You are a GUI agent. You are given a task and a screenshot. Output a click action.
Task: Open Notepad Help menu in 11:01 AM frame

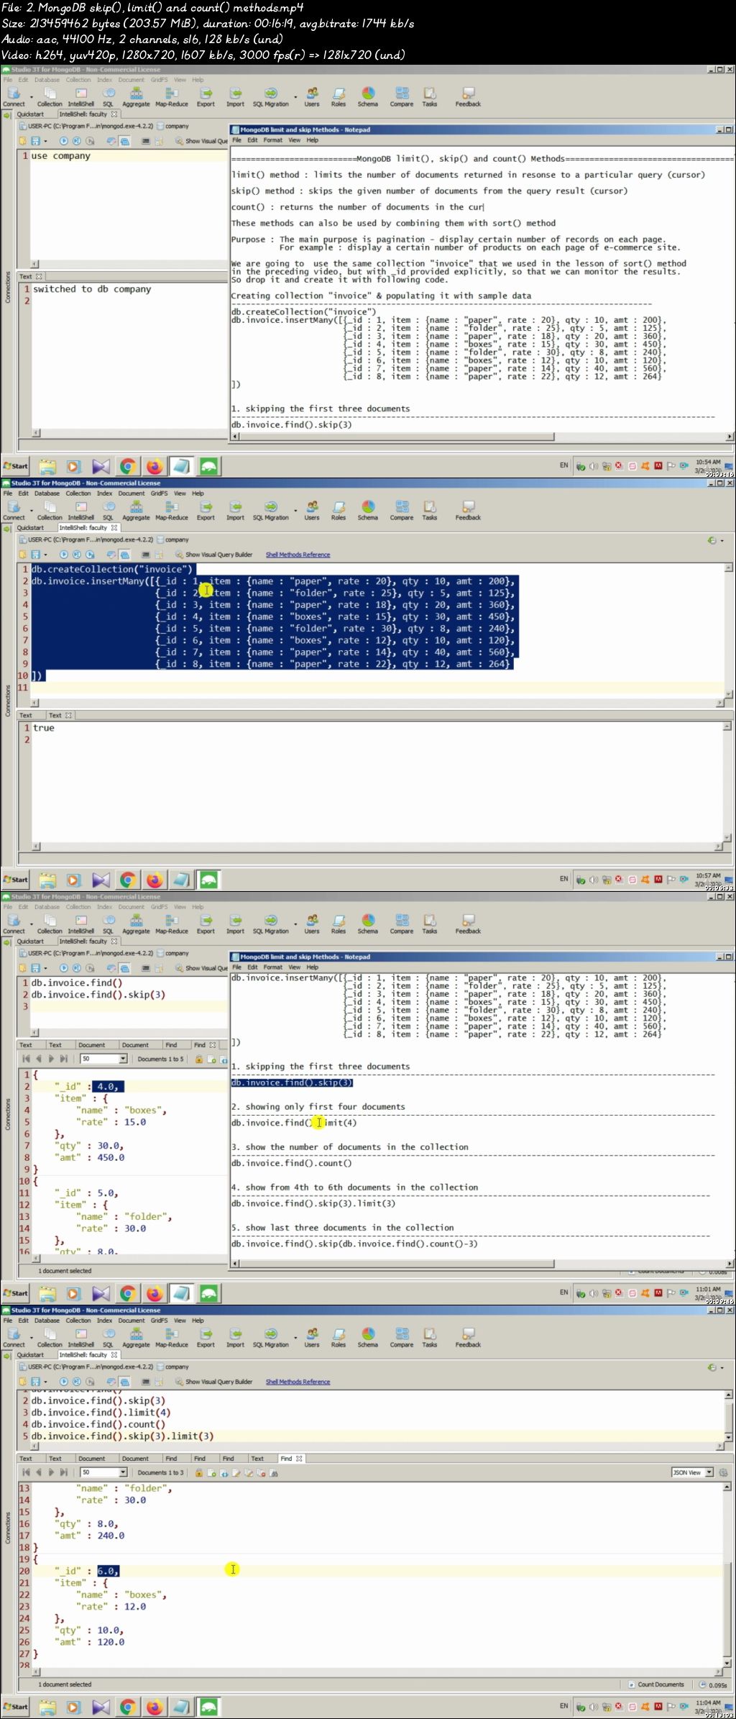click(x=313, y=967)
